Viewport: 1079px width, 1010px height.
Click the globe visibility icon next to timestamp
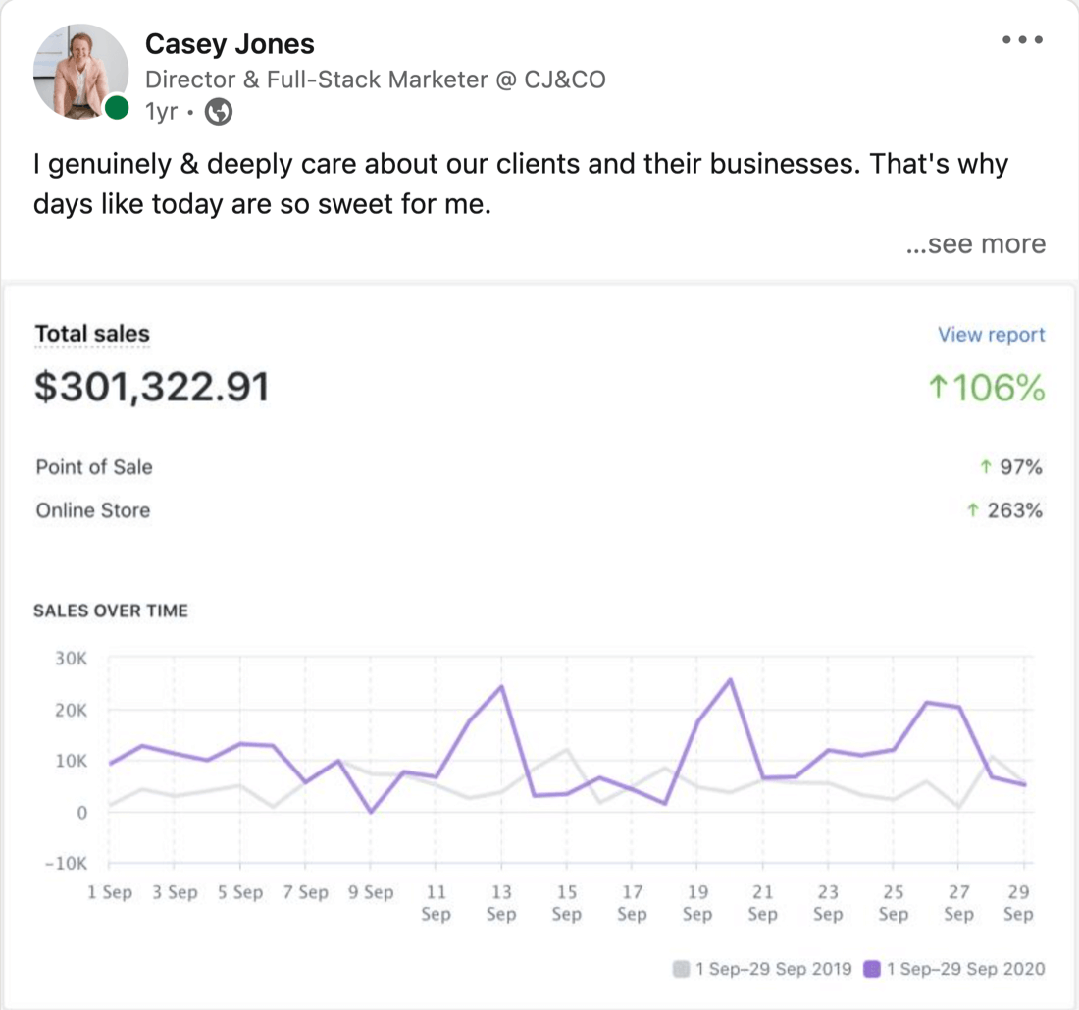[x=217, y=112]
